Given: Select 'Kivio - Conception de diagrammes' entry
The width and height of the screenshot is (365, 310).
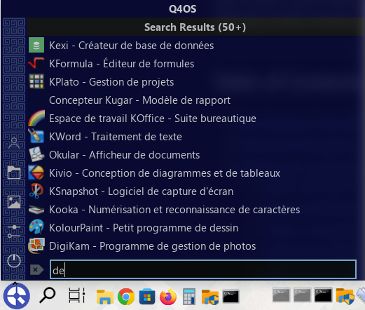Looking at the screenshot, I should [x=165, y=173].
